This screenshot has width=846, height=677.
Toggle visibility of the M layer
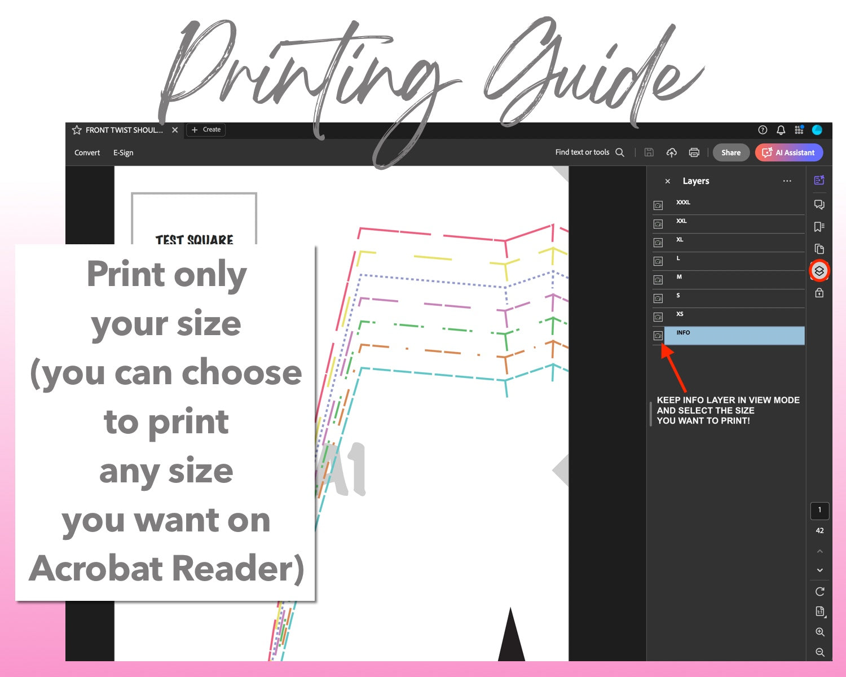[658, 280]
